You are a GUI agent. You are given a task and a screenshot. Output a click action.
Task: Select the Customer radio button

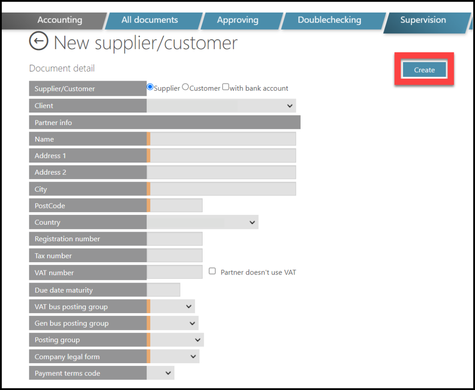186,87
